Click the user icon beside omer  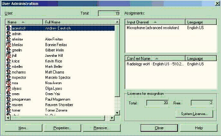tap(9, 94)
